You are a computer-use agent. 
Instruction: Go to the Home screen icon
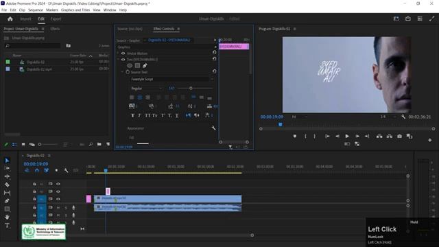click(x=10, y=19)
